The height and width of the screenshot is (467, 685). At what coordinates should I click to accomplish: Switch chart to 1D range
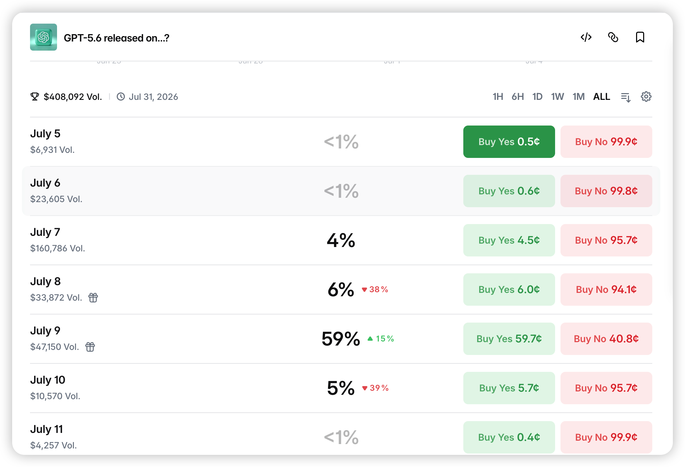point(537,97)
